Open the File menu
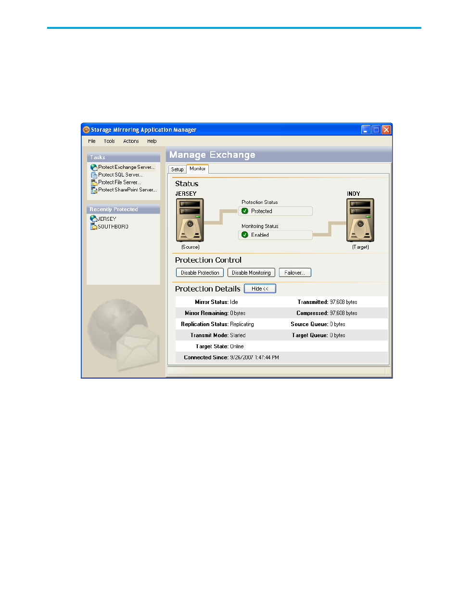 click(x=92, y=141)
